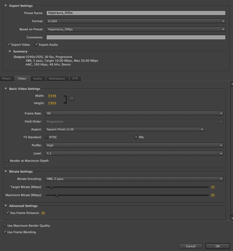Uncheck the Export Audio checkbox
233x251 pixels.
(x=37, y=45)
